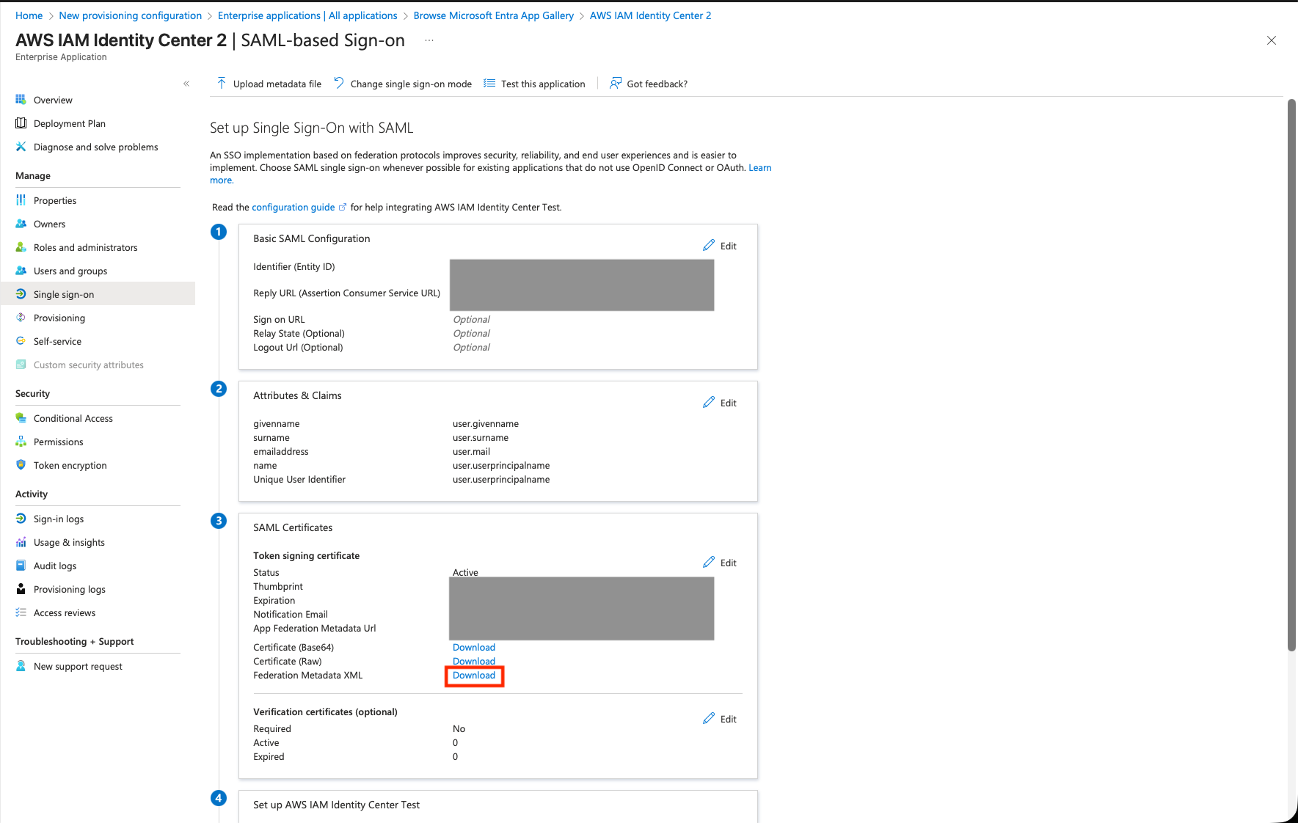Edit Basic SAML Configuration
The width and height of the screenshot is (1298, 823).
(720, 246)
